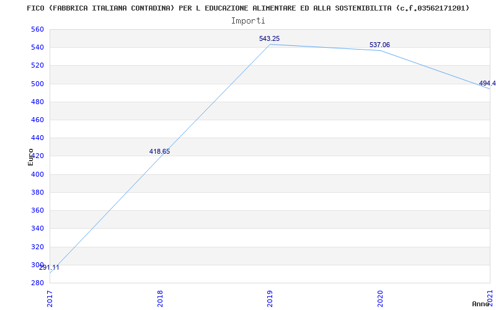Select the 2018 x-axis year label
The image size is (496, 310).
(160, 299)
